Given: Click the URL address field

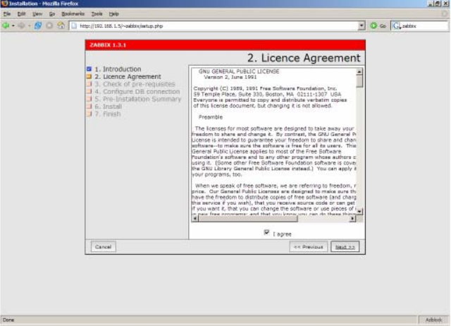Looking at the screenshot, I should (214, 26).
